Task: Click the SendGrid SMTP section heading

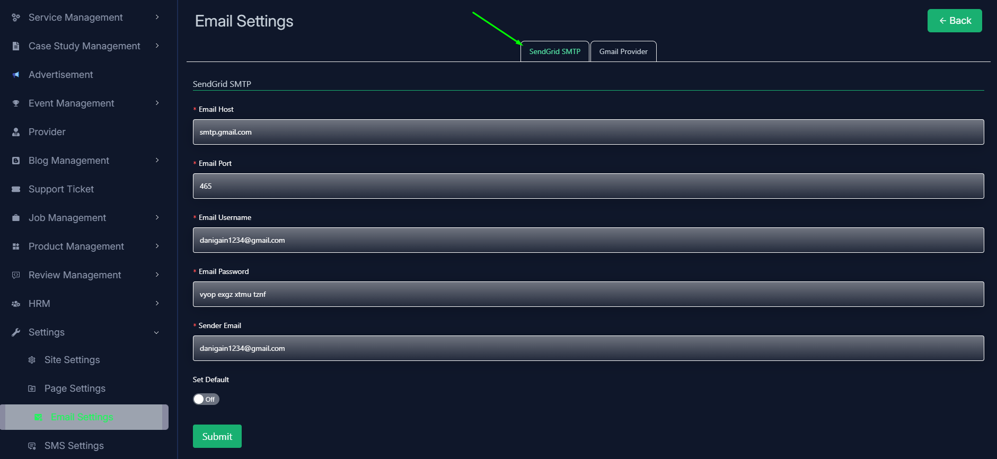Action: pyautogui.click(x=222, y=84)
